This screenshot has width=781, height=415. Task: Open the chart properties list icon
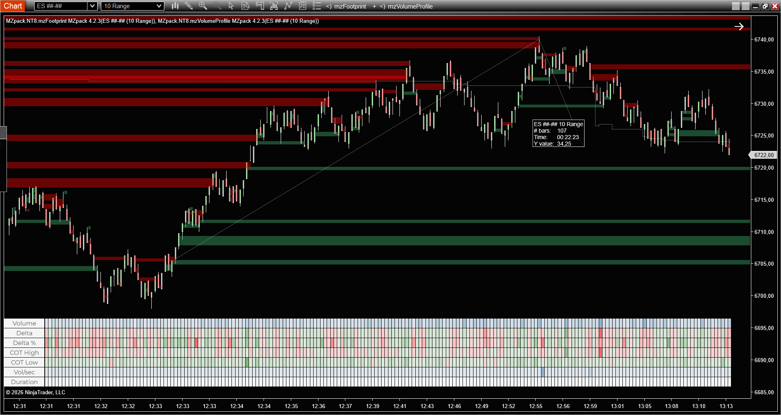pos(316,6)
